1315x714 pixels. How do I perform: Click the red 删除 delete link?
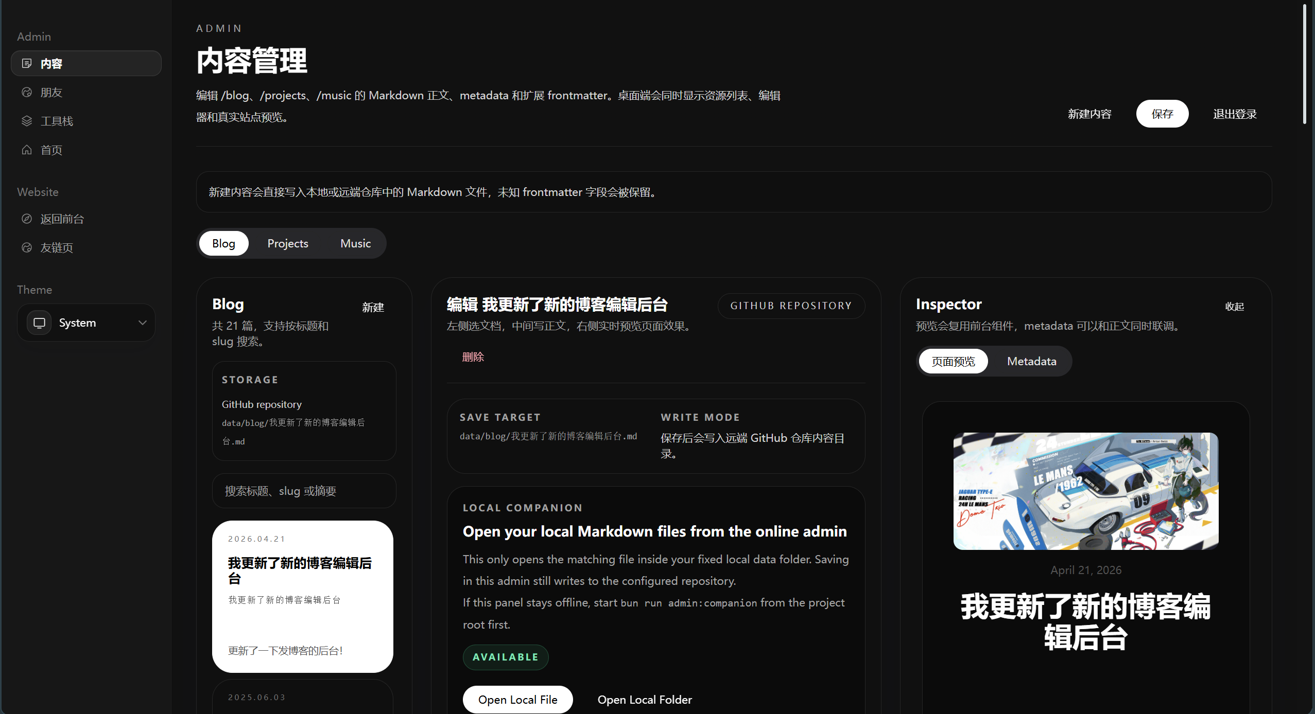[x=473, y=356]
